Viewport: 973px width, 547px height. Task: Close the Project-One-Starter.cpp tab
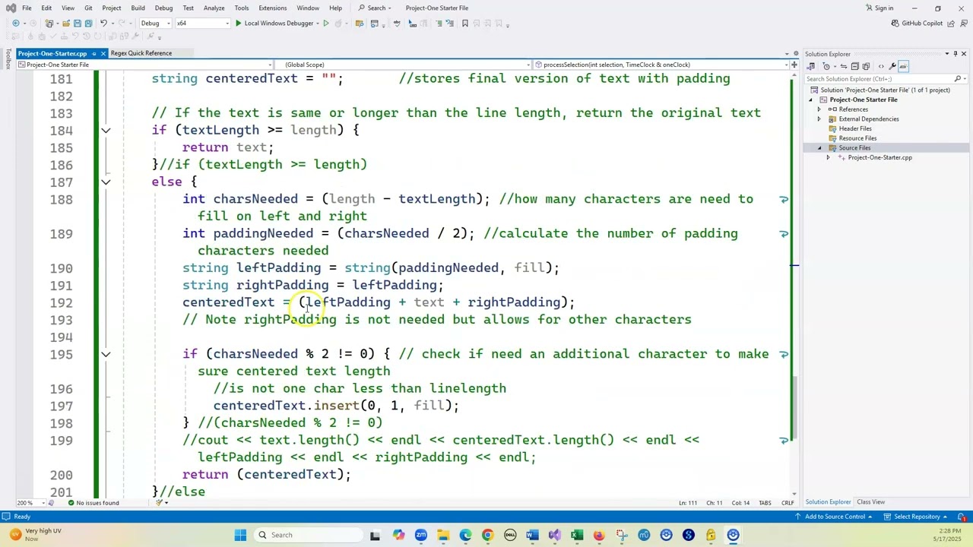coord(103,53)
